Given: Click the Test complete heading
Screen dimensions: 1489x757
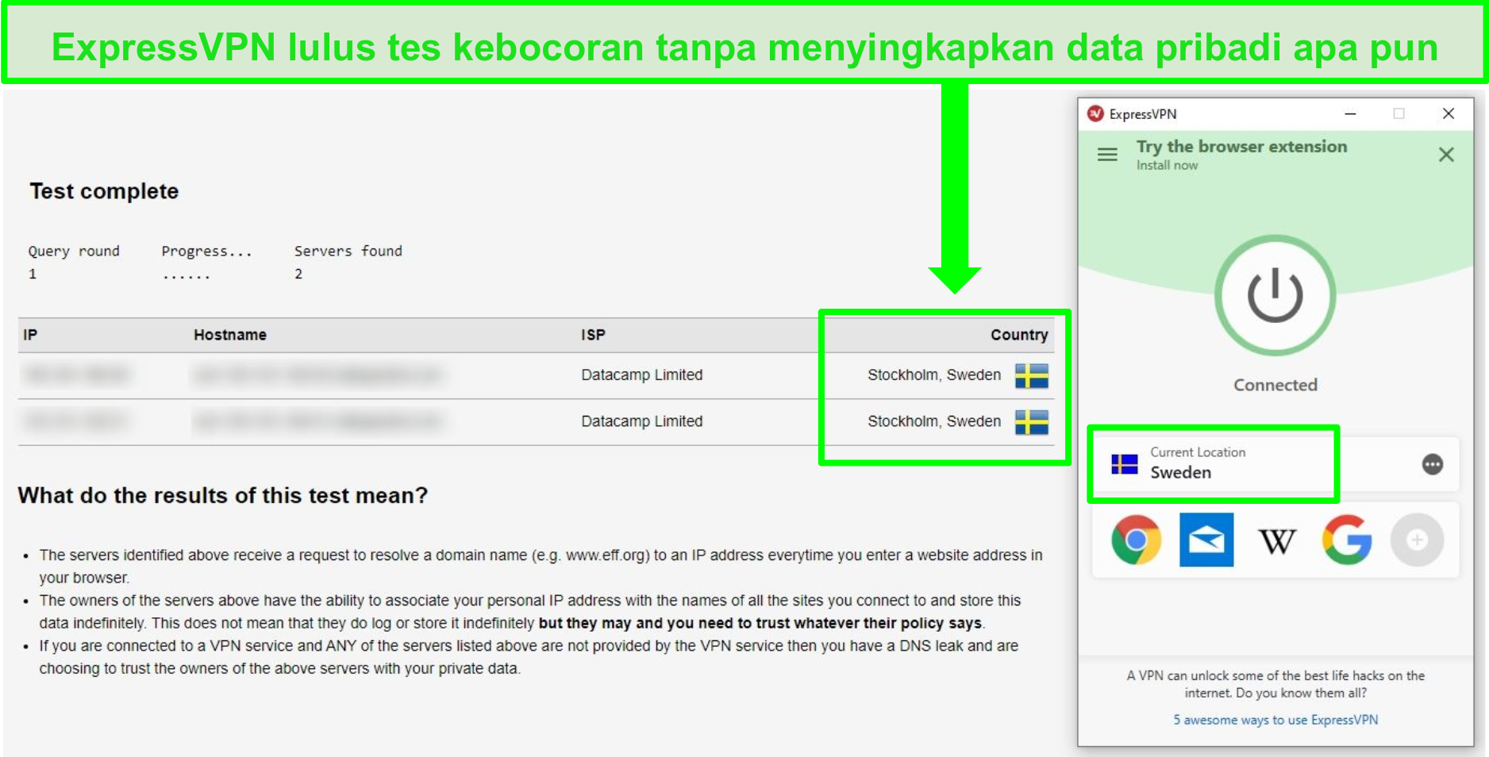Looking at the screenshot, I should coord(104,191).
